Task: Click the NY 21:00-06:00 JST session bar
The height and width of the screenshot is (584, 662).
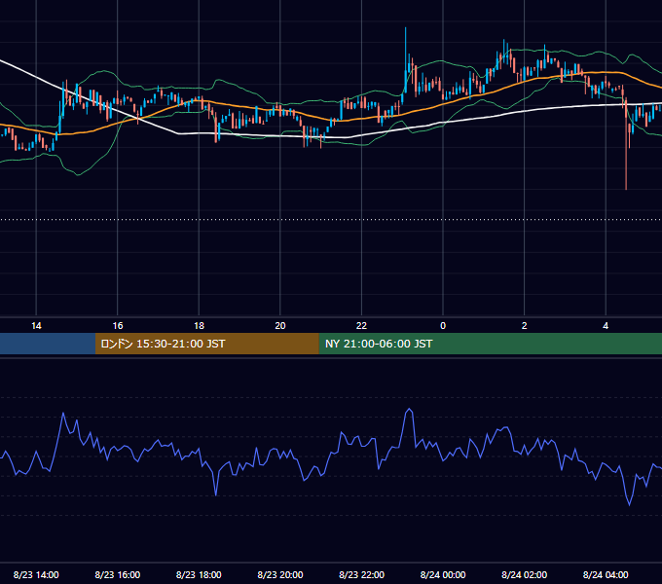Action: pyautogui.click(x=490, y=344)
